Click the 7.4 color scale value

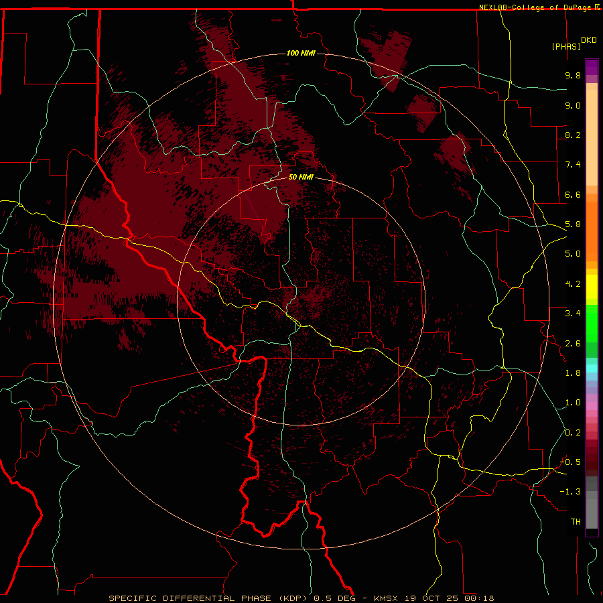click(x=573, y=165)
